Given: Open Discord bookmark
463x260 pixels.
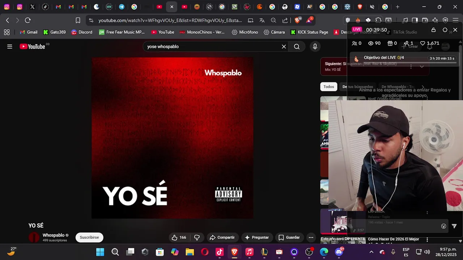Looking at the screenshot, I should click(82, 32).
